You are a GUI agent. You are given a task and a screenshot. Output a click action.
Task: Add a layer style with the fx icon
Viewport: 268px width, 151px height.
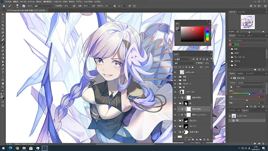click(189, 140)
